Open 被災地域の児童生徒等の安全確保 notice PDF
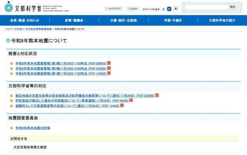Image resolution: width=247 pixels, height=155 pixels. [x=85, y=96]
